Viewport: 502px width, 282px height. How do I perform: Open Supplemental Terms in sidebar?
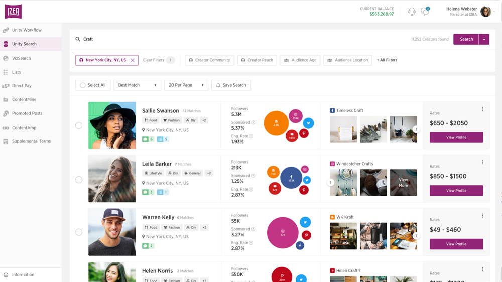[31, 141]
